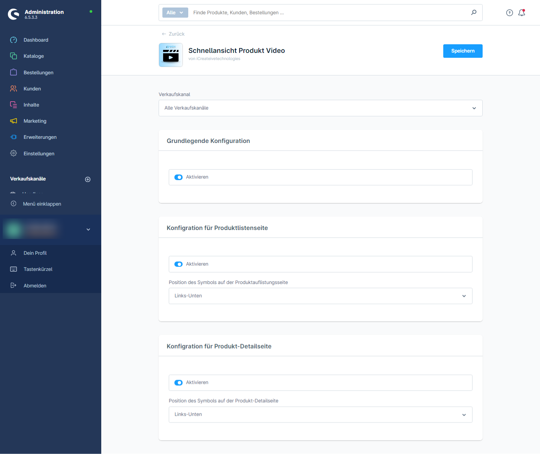Click the plugin clapperboard thumbnail
Screen dimensions: 540x454
[171, 55]
